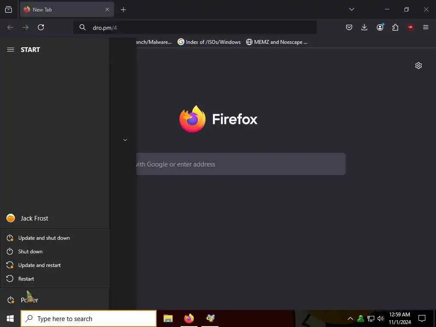Image resolution: width=436 pixels, height=327 pixels.
Task: Expand the chevron in Start menu
Action: point(125,140)
